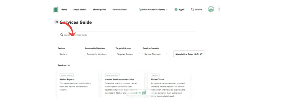
Task: Click Passport tag on Absher Travel card
Action: 155,75
